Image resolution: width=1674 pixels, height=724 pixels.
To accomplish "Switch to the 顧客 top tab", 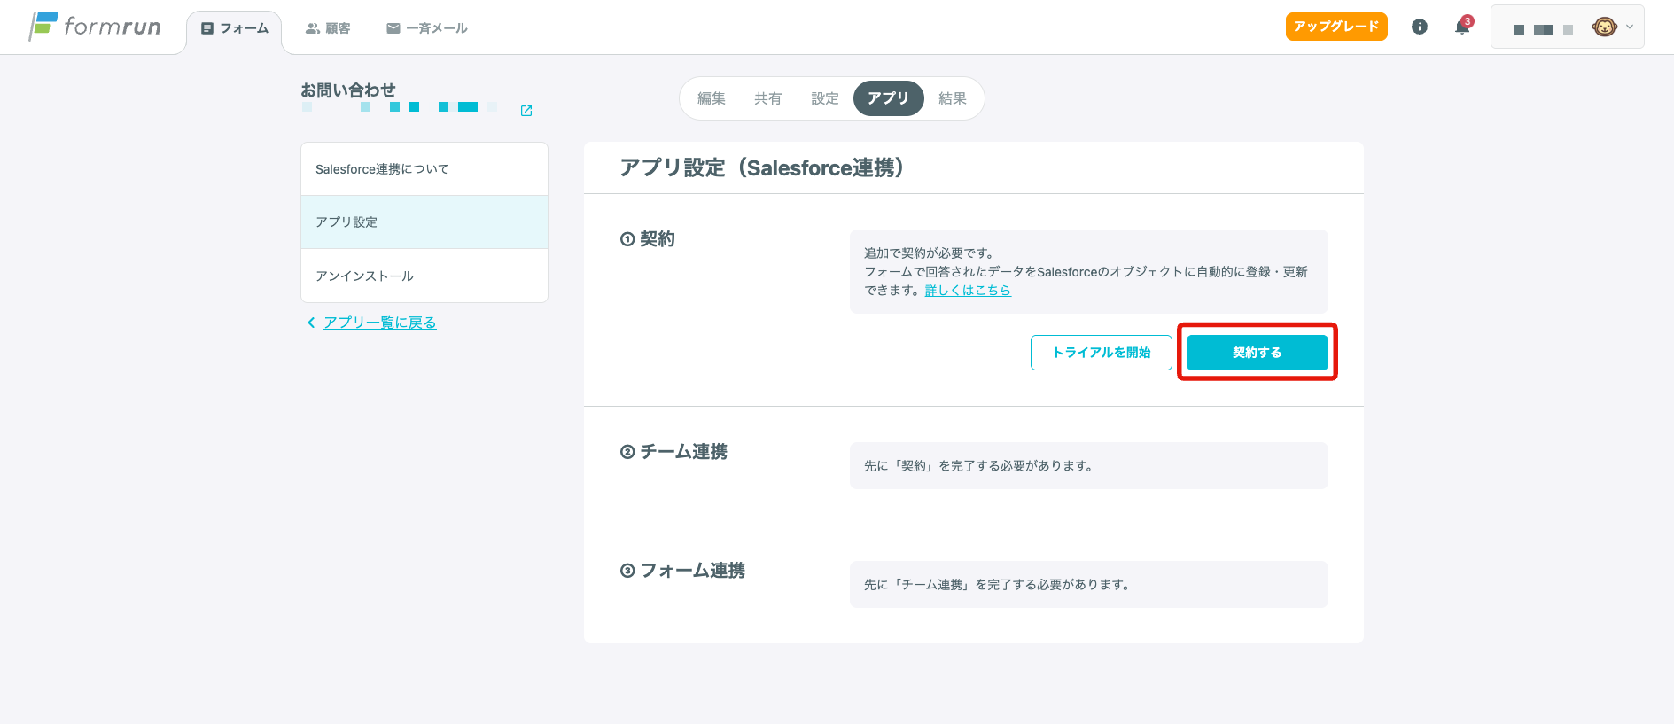I will pos(328,28).
